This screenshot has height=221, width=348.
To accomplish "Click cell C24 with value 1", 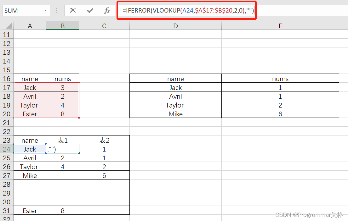I will point(104,149).
